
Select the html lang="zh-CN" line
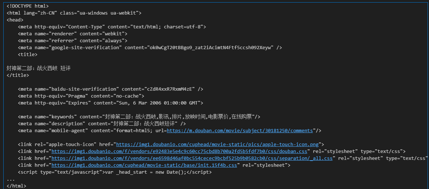pyautogui.click(x=74, y=13)
